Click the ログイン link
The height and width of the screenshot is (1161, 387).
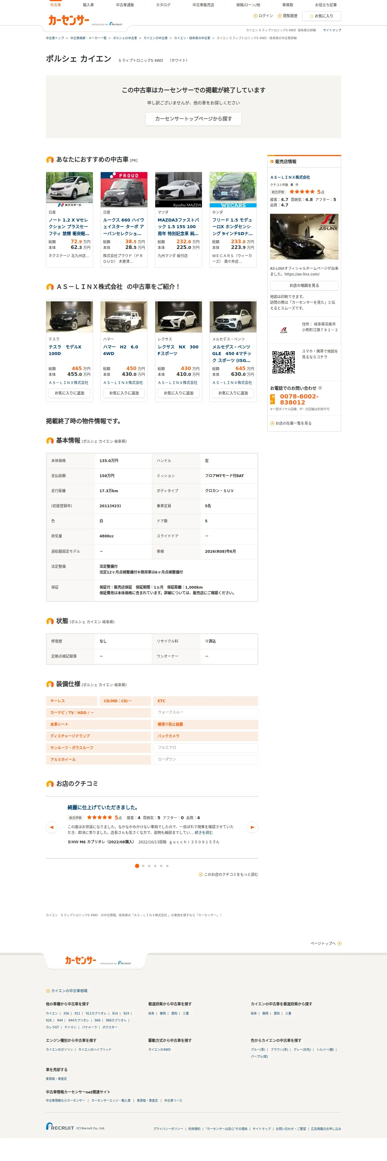pyautogui.click(x=263, y=16)
